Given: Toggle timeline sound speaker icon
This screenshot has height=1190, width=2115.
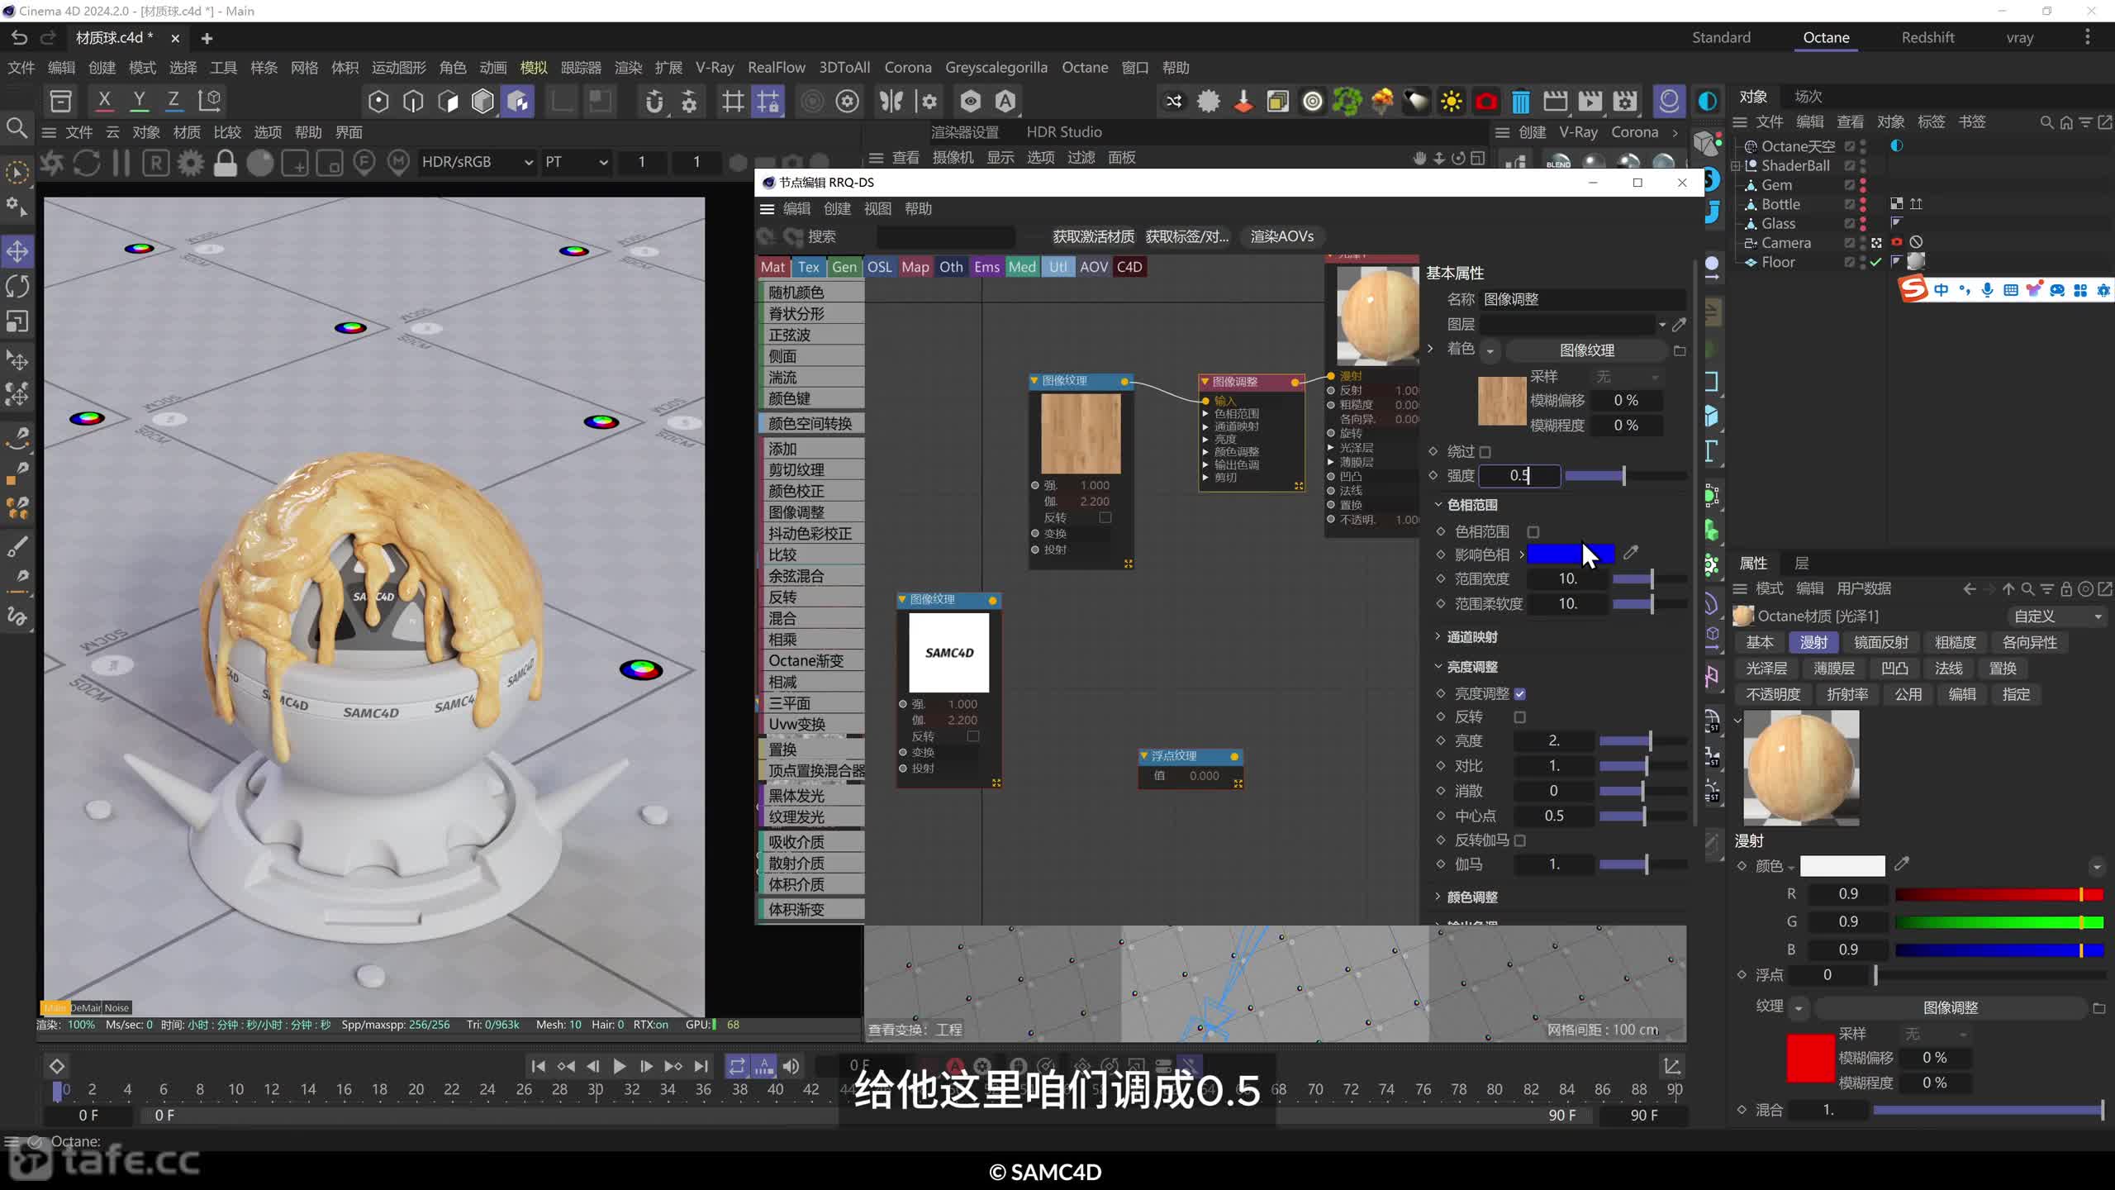Looking at the screenshot, I should [x=791, y=1066].
